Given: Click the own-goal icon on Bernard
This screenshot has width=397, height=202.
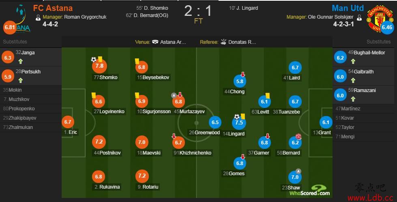Looking at the screenshot, I should pyautogui.click(x=298, y=137).
